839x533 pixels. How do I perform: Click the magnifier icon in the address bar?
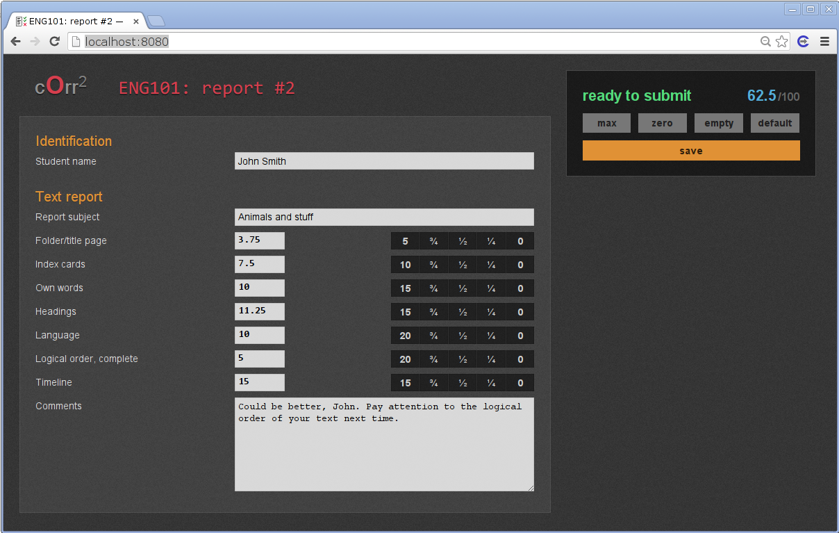[765, 41]
